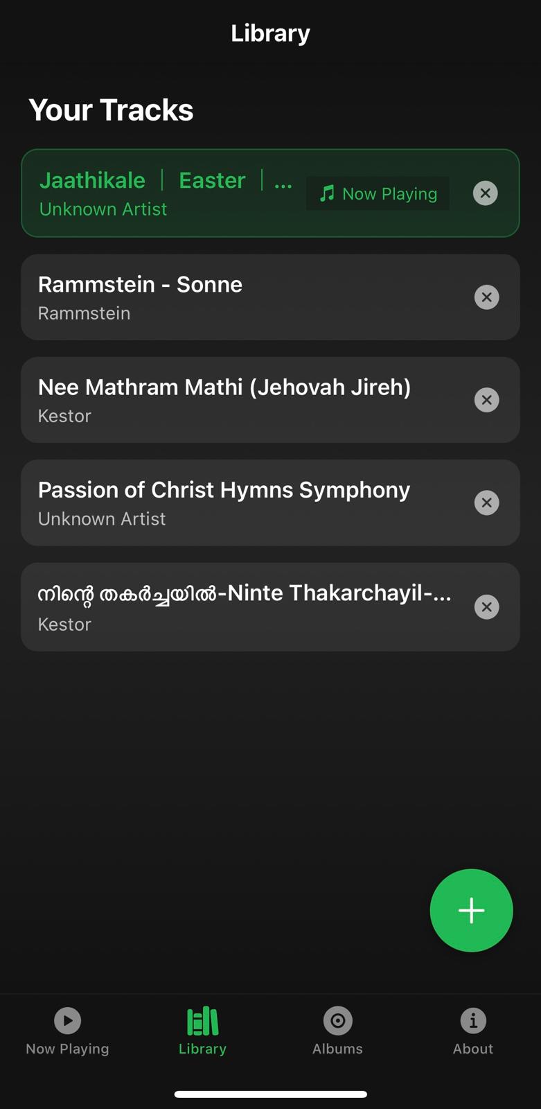Tap the green add track button
The height and width of the screenshot is (1109, 541).
[x=471, y=910]
